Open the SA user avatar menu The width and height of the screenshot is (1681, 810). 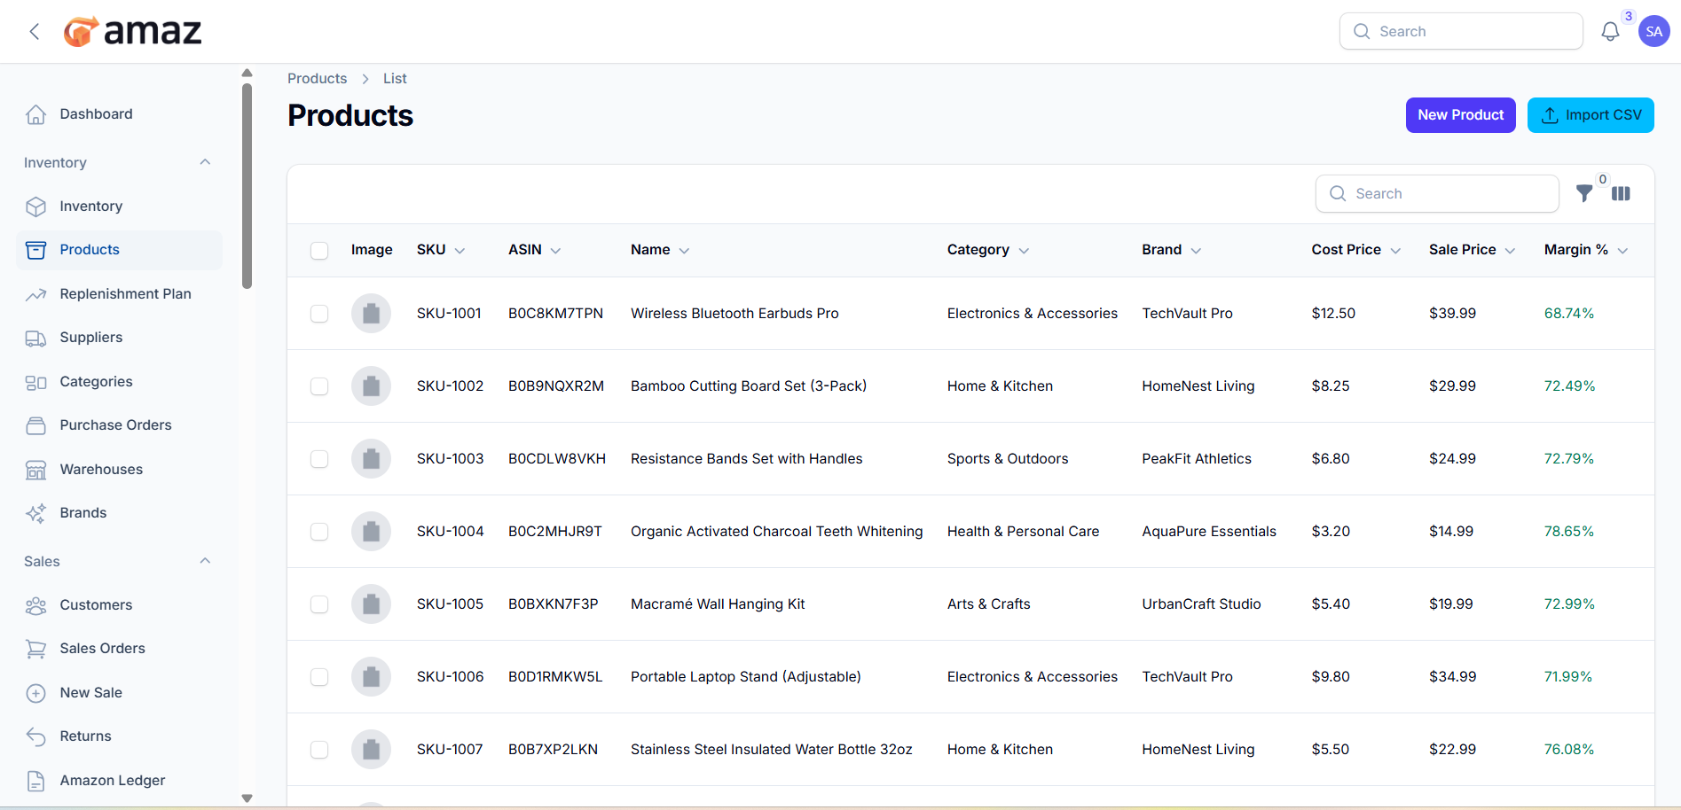pos(1654,32)
